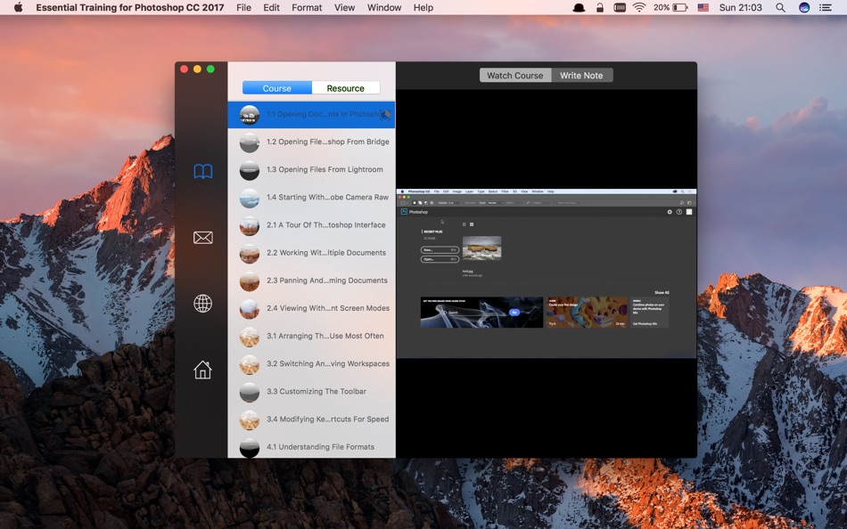
Task: Open the Notification Center icon
Action: click(x=826, y=7)
